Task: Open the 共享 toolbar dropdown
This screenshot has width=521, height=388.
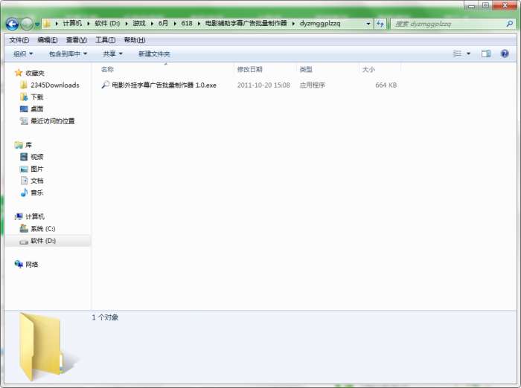Action: tap(112, 54)
